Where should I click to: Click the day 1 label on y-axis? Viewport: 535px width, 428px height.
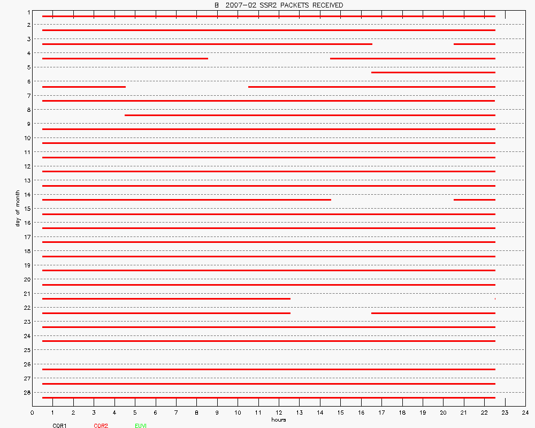point(28,11)
